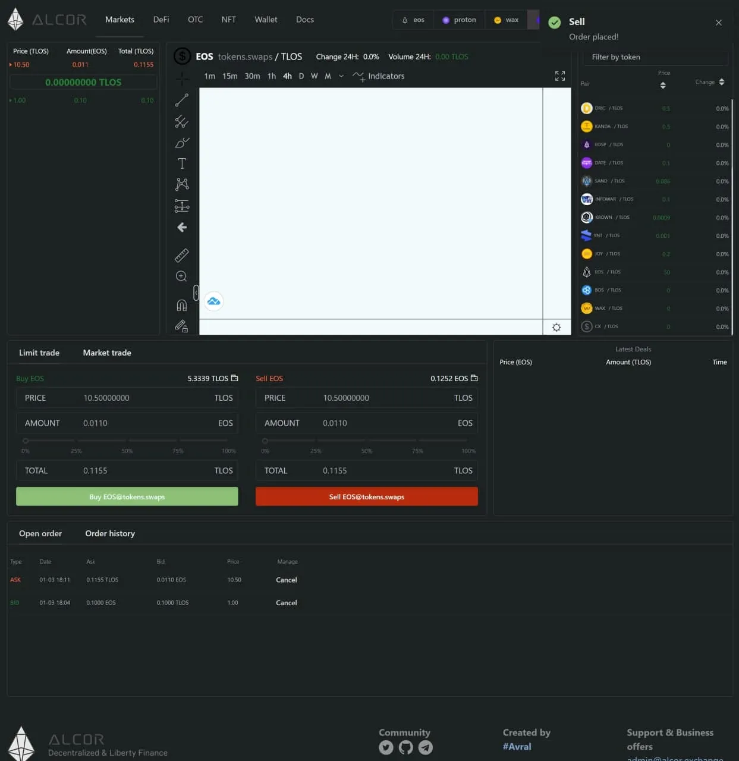739x761 pixels.
Task: Click the EOS token dollar icon
Action: pyautogui.click(x=182, y=56)
